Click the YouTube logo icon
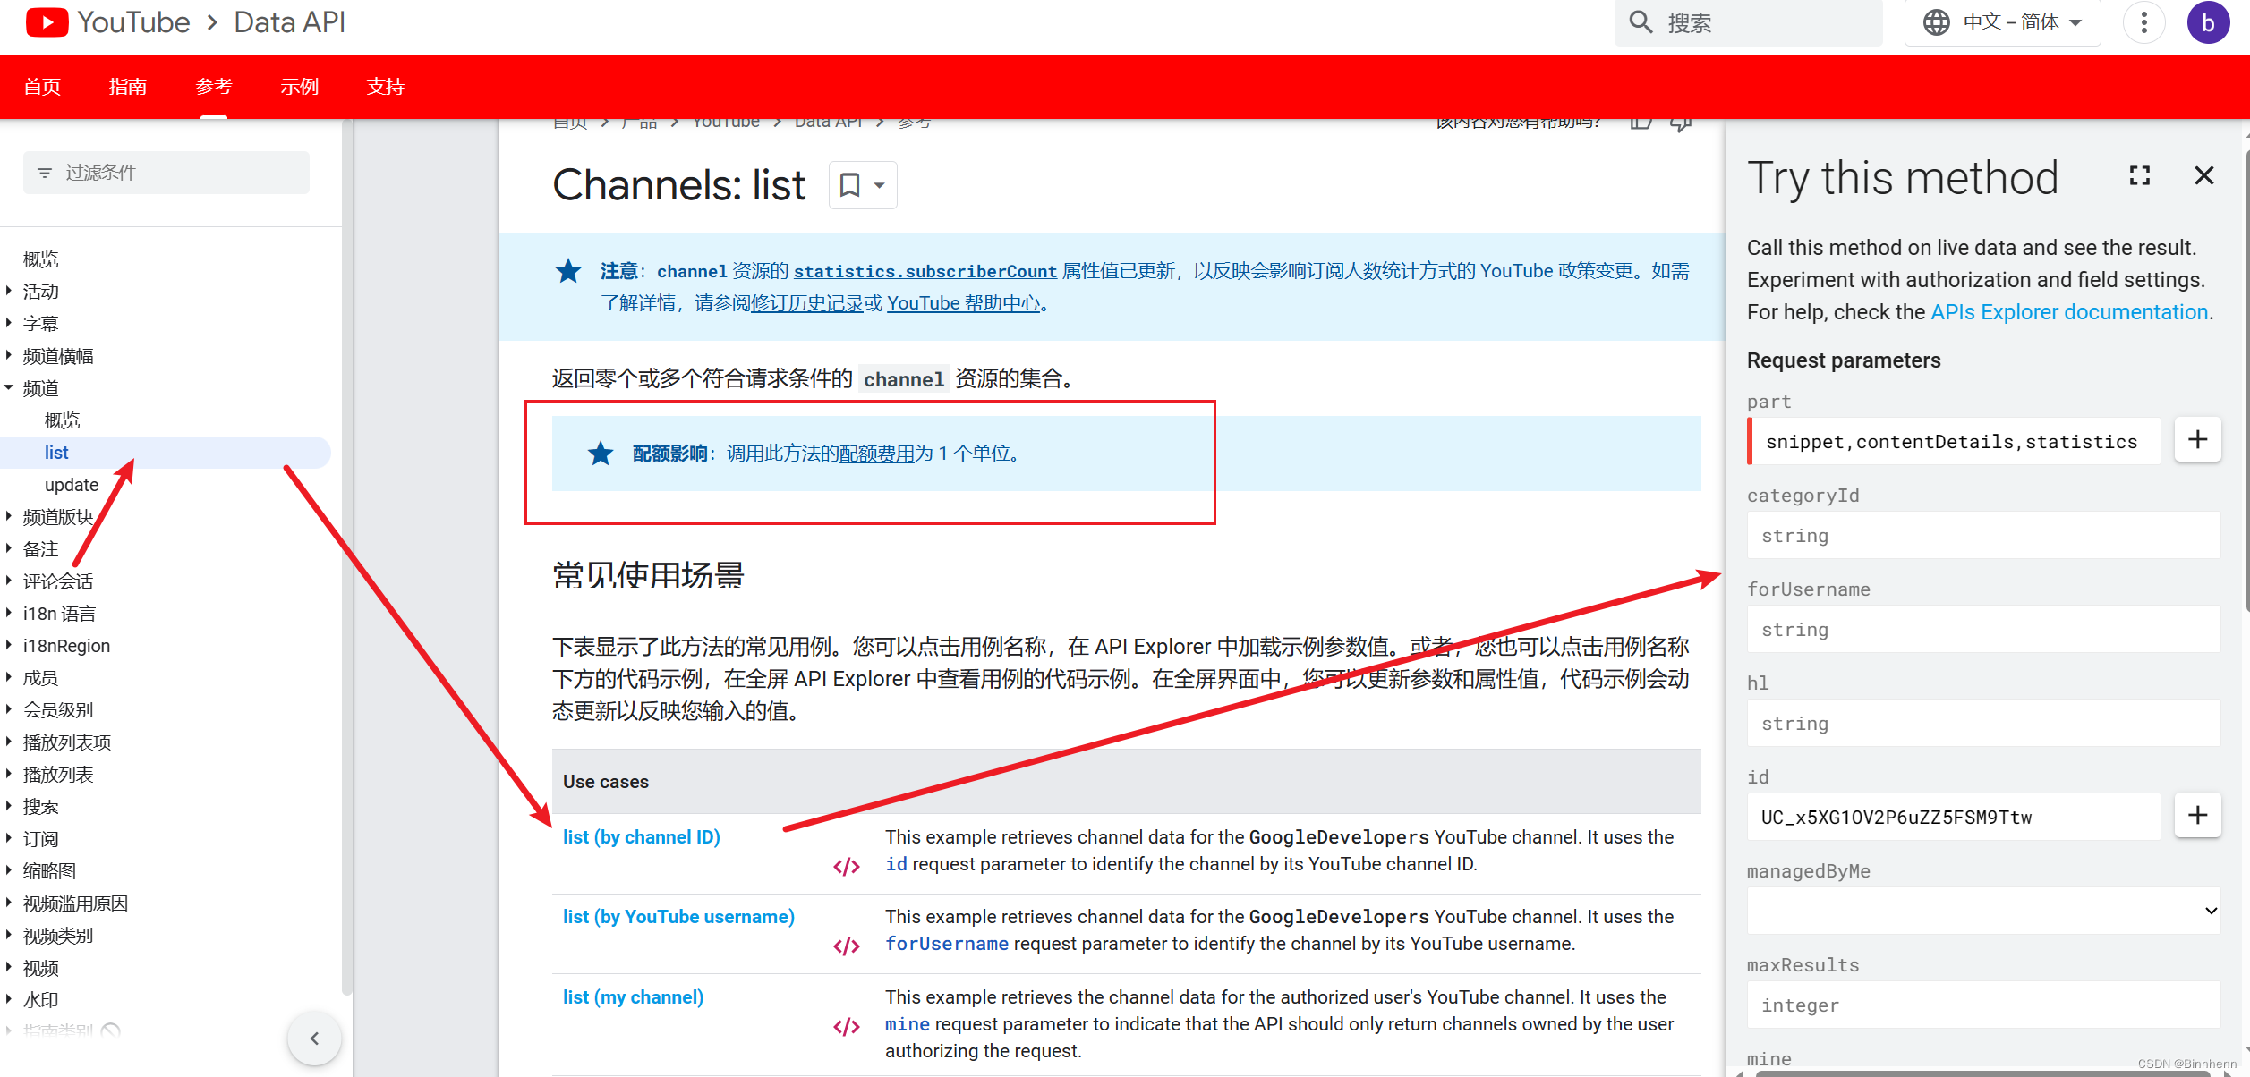Viewport: 2250px width, 1077px height. coord(47,21)
